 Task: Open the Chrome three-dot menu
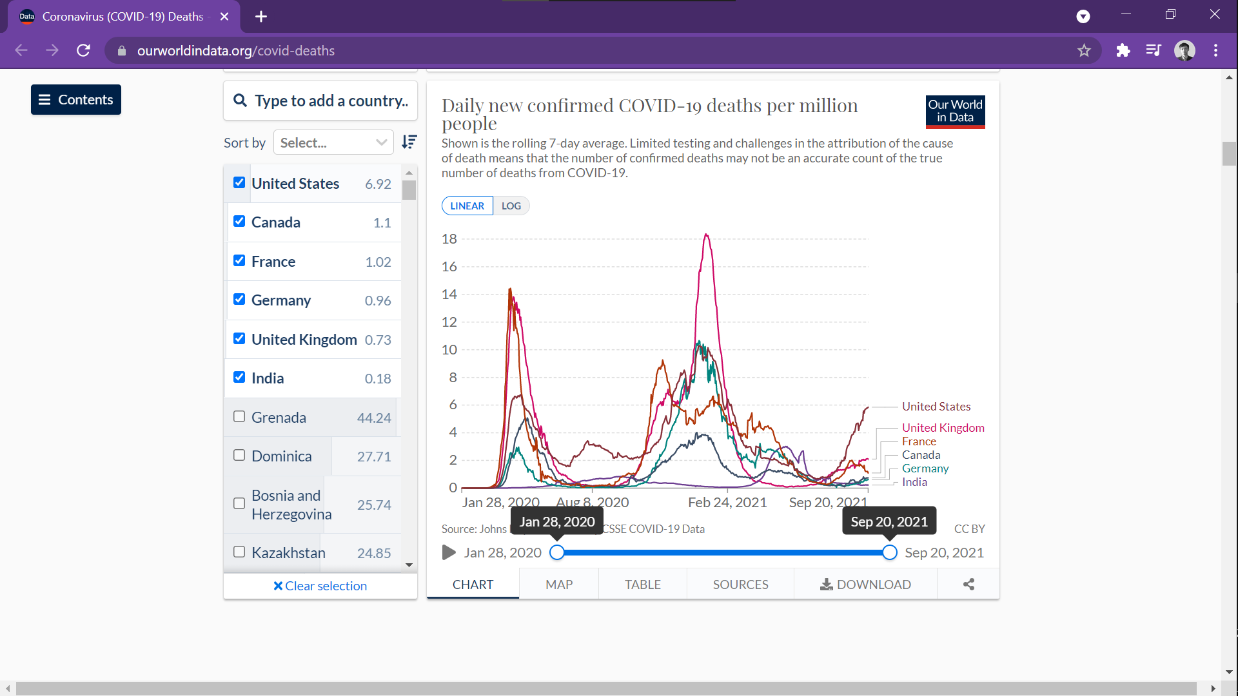click(1215, 50)
